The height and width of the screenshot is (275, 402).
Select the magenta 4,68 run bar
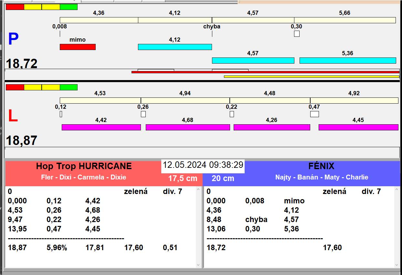[187, 127]
